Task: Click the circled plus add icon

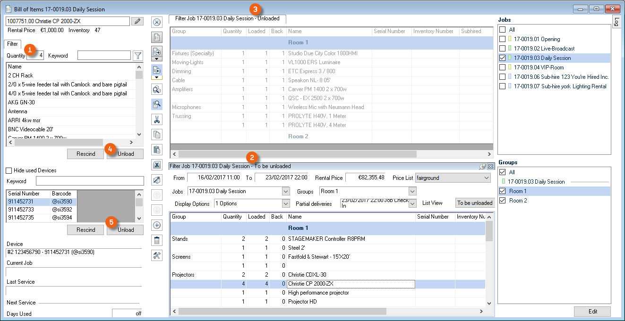Action: [x=157, y=225]
